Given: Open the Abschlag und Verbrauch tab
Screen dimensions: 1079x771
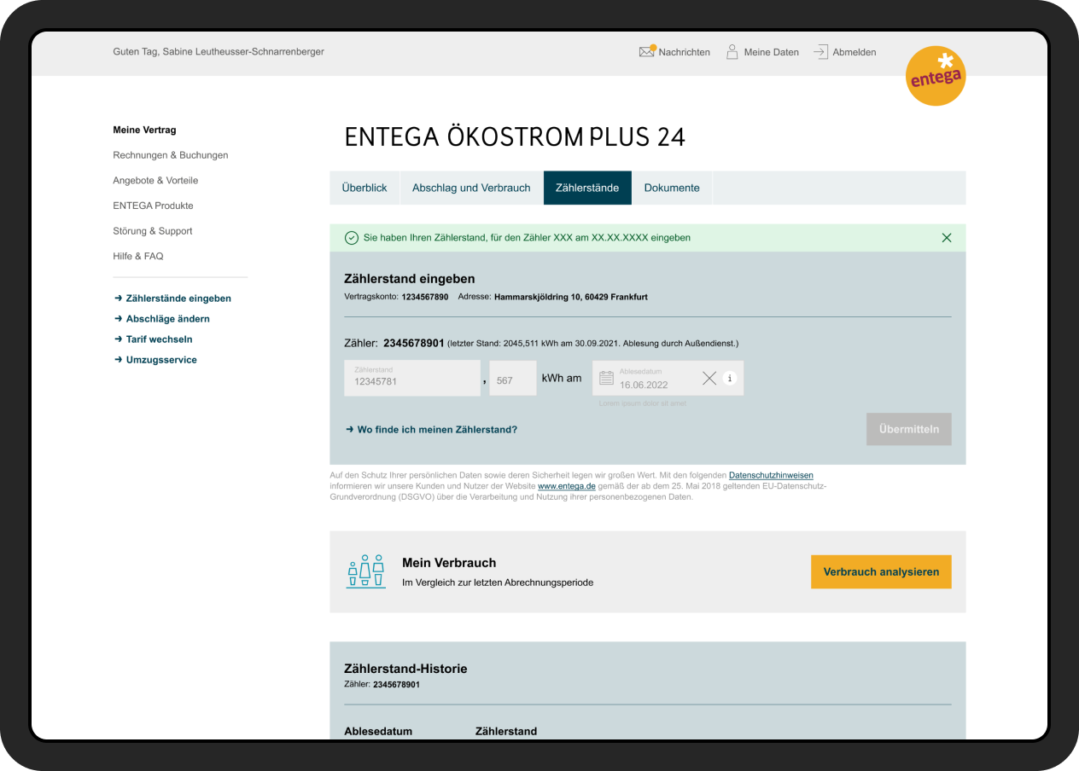Looking at the screenshot, I should point(471,188).
